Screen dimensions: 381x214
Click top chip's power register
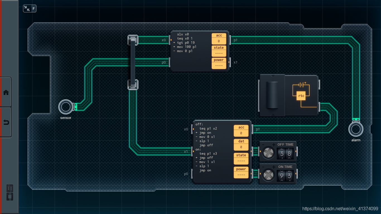point(219,63)
